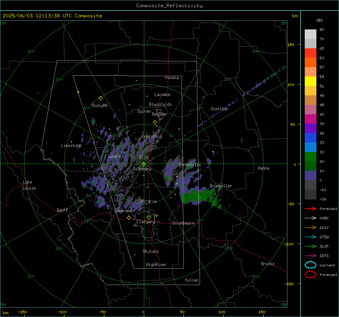Select the 65 dBZ red color swatch
Image resolution: width=339 pixels, height=317 pixels.
(x=310, y=53)
